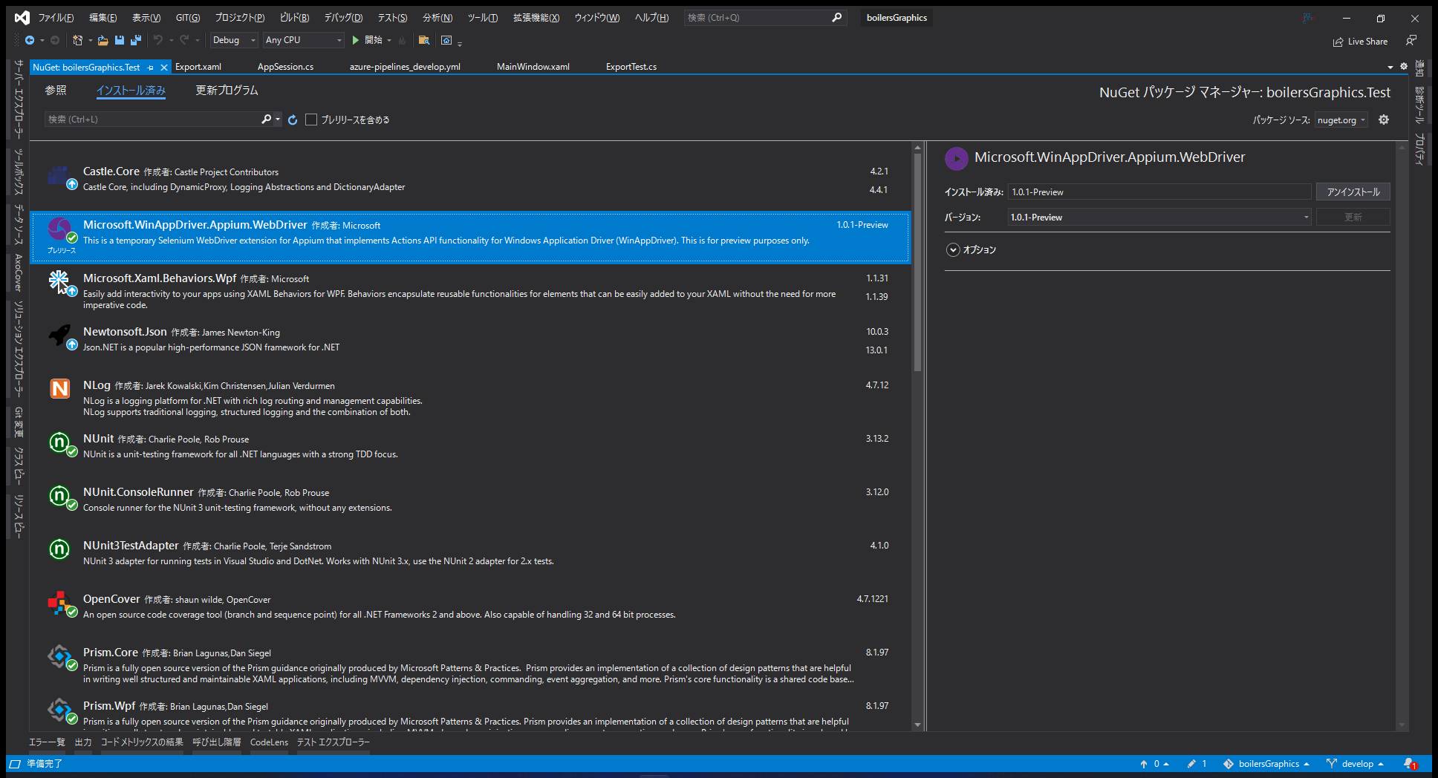Click the refresh package list icon
The height and width of the screenshot is (778, 1438).
coord(293,120)
